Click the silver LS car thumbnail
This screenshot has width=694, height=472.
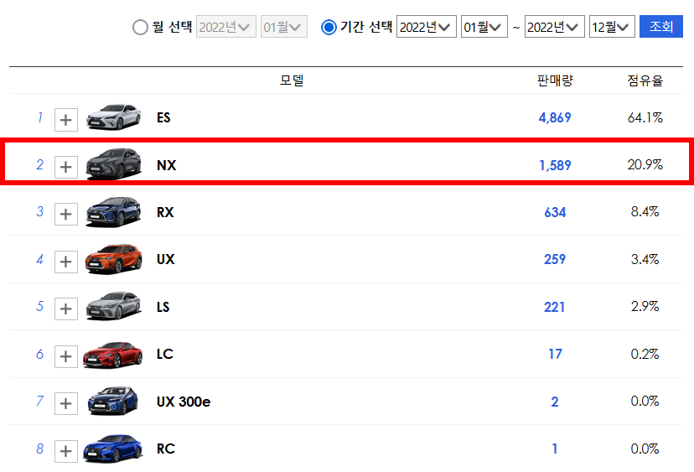pos(114,306)
